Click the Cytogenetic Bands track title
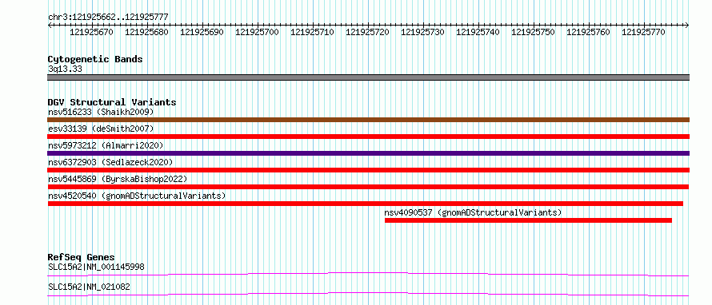712x305 pixels. [x=95, y=59]
